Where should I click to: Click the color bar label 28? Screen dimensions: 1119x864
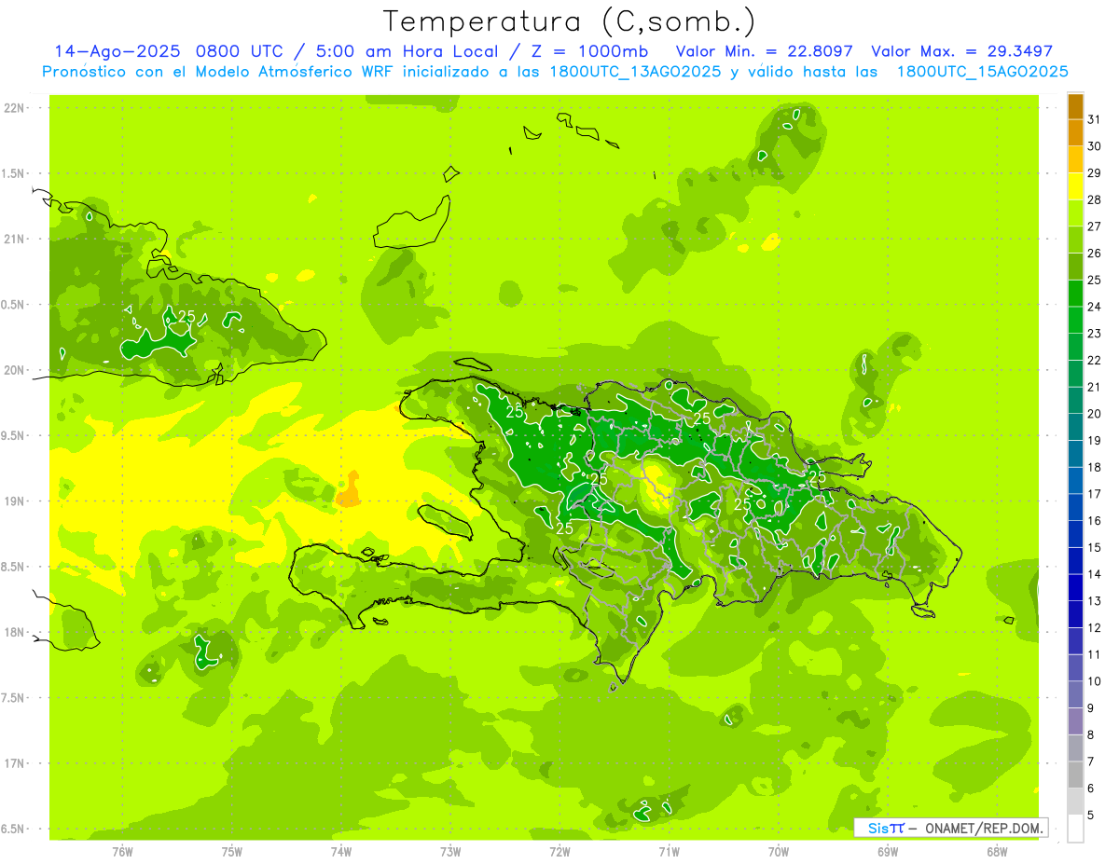click(1094, 199)
